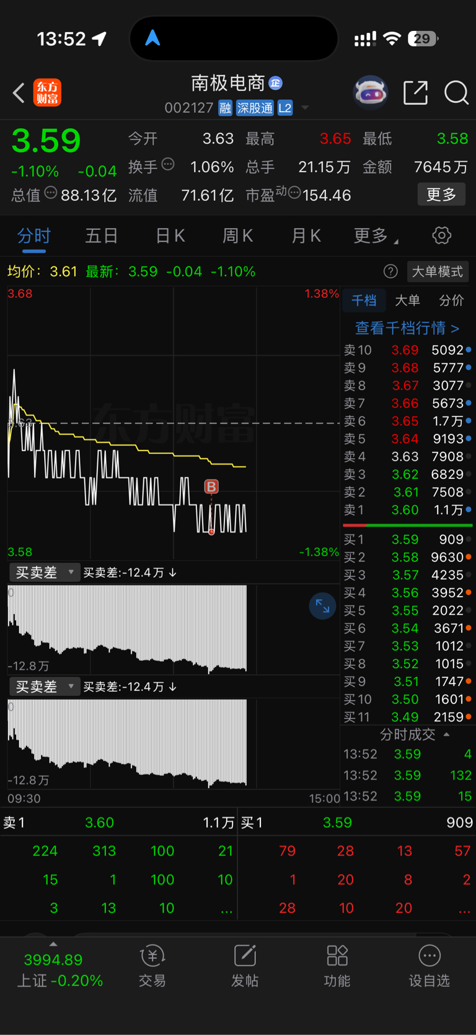Toggle 大单模式 mode
The width and height of the screenshot is (476, 1035).
click(x=438, y=271)
